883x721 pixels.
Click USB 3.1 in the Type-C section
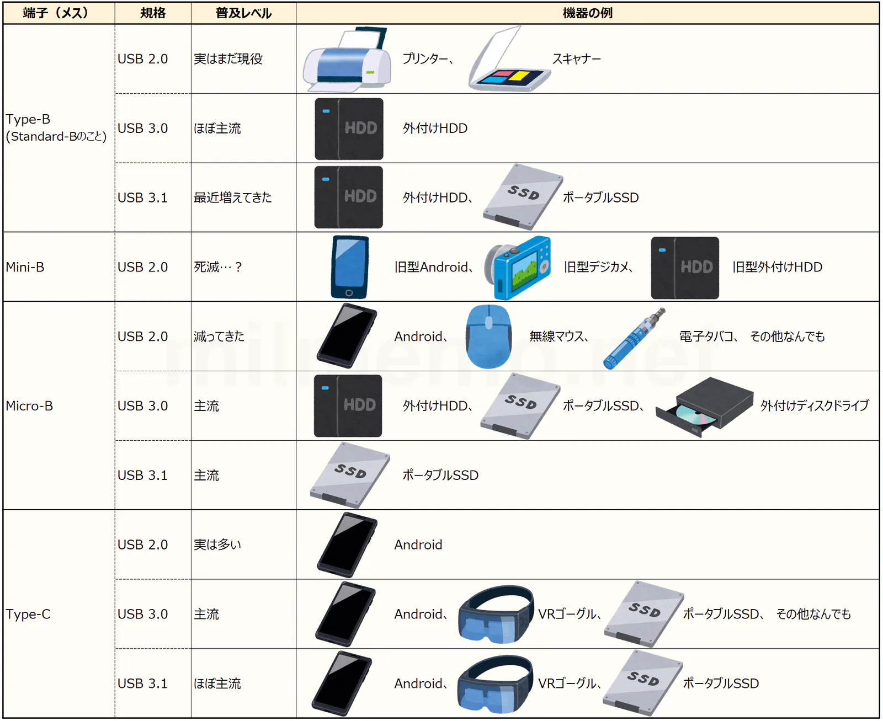pos(142,683)
